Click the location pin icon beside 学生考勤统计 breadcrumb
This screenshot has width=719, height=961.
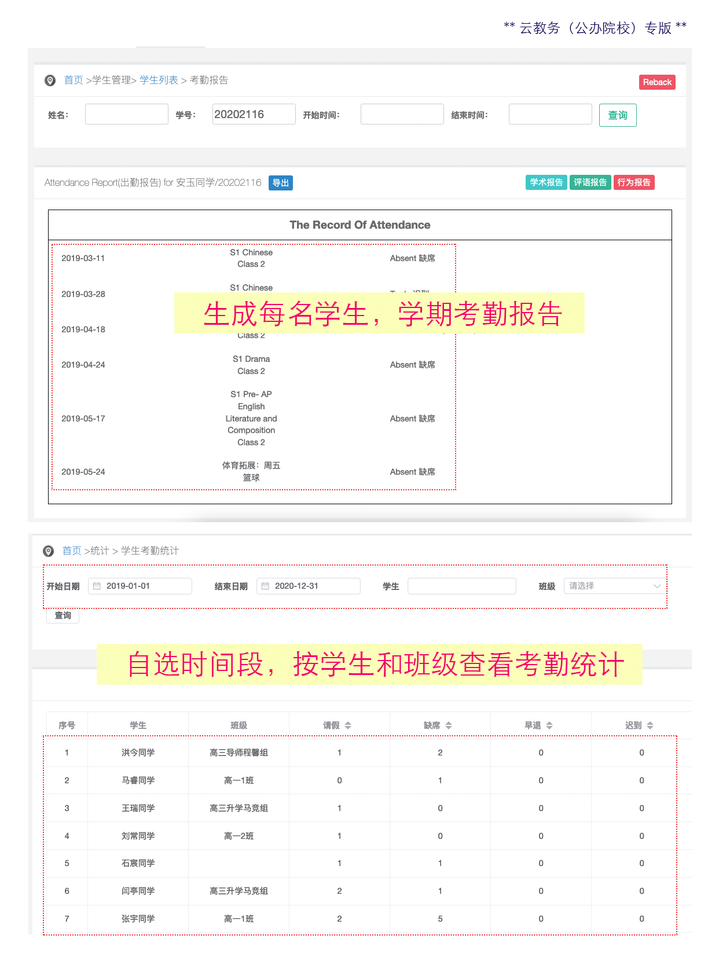tap(49, 551)
